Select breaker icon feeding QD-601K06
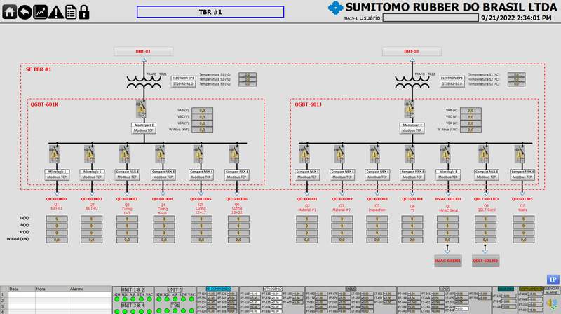 click(234, 154)
